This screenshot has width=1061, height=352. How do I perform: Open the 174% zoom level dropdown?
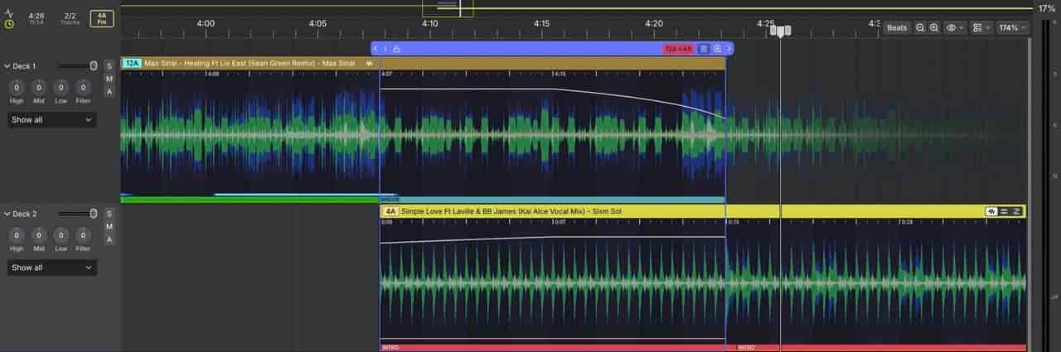[1012, 27]
